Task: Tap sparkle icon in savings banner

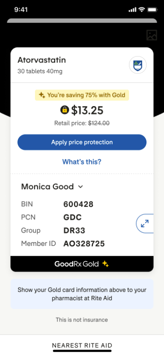Action: click(42, 95)
